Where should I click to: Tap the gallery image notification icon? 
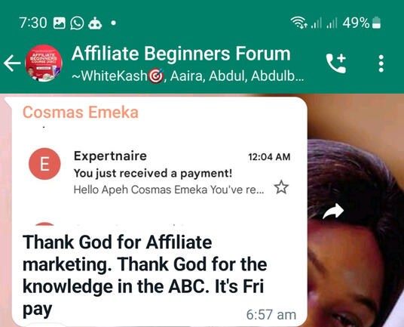tap(59, 23)
